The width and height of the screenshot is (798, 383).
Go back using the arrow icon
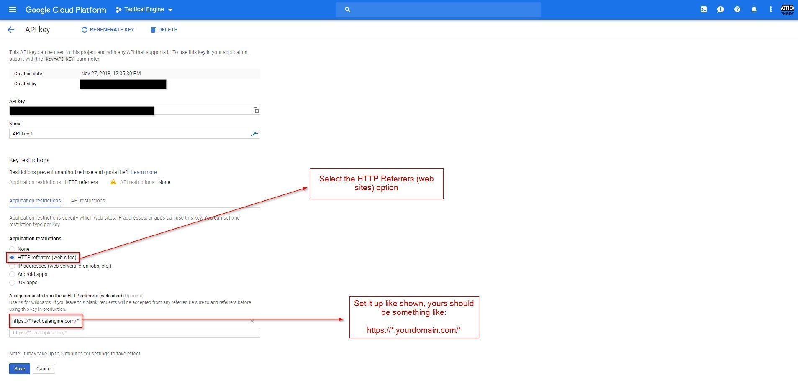coord(11,30)
